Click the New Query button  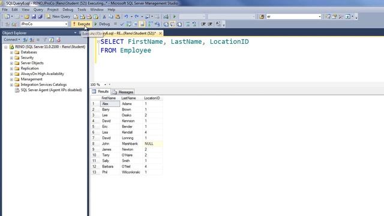coord(58,17)
